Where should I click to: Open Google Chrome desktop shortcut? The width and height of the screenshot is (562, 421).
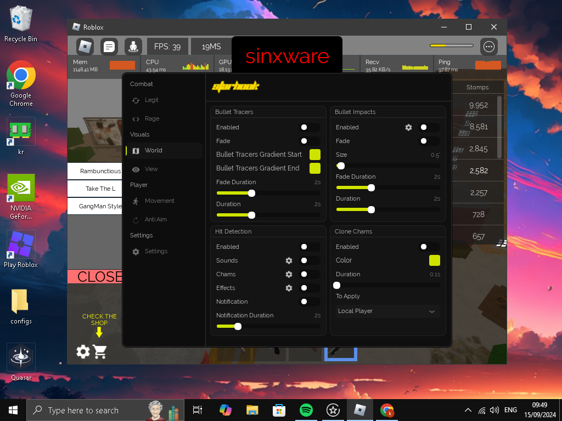21,84
